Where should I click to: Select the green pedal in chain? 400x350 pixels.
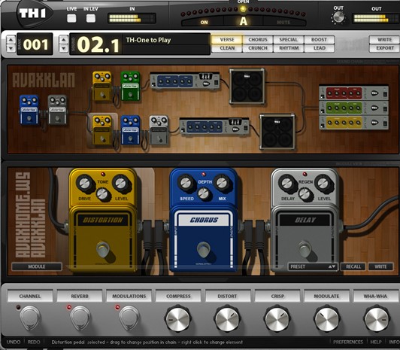click(x=130, y=87)
